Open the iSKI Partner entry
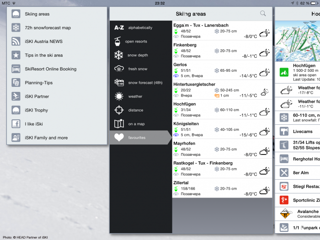 (57, 96)
